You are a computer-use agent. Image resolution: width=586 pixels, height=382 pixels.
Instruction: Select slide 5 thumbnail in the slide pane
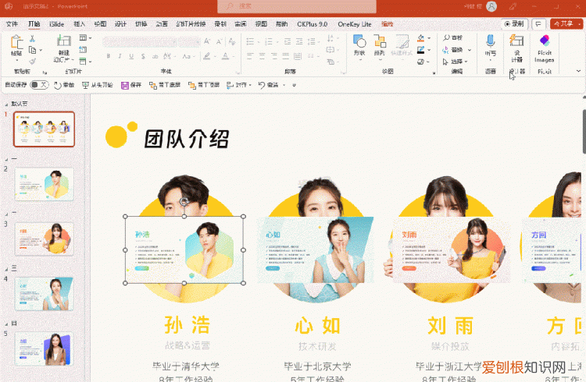(x=44, y=348)
